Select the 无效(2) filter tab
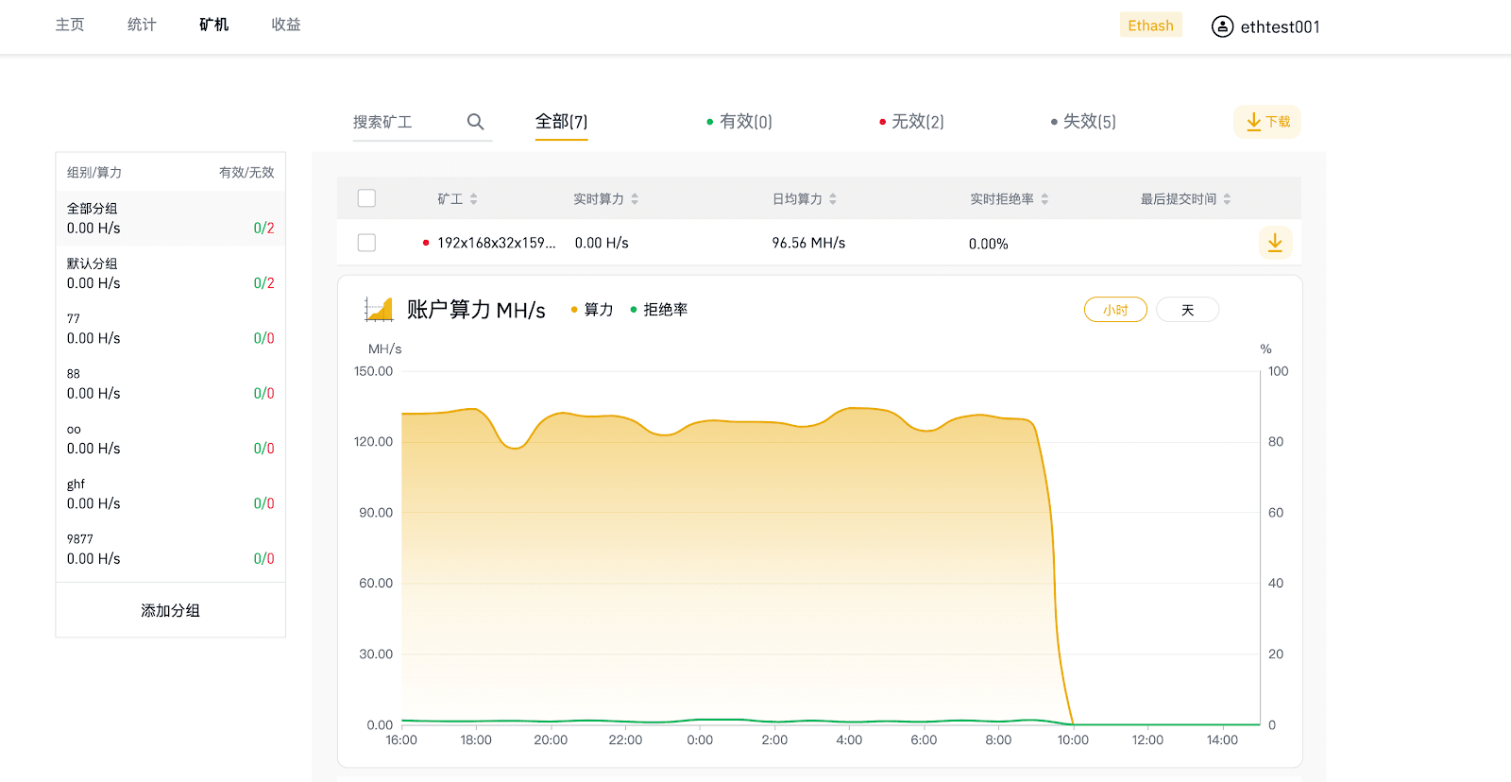This screenshot has height=782, width=1511. pos(911,122)
